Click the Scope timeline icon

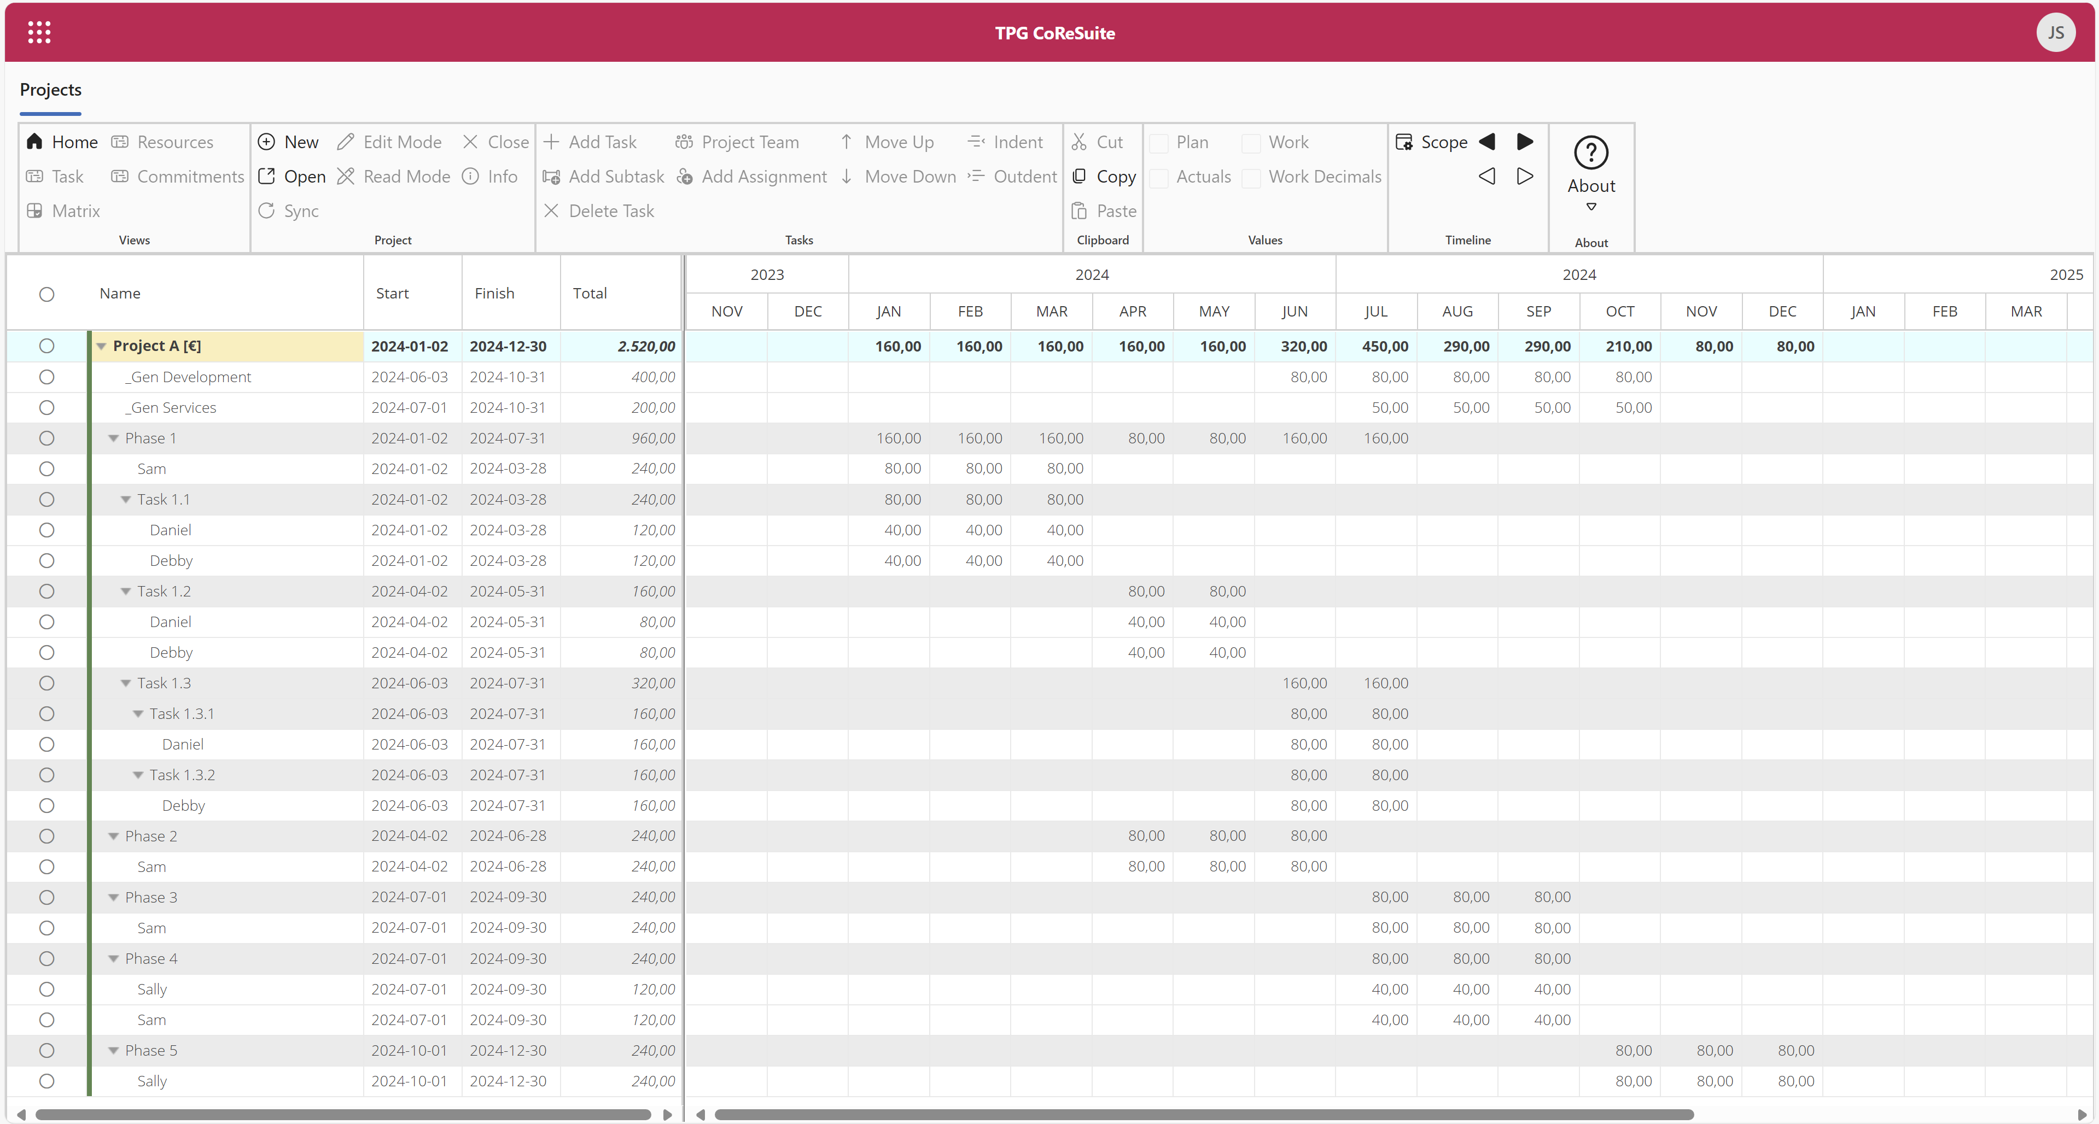1404,142
